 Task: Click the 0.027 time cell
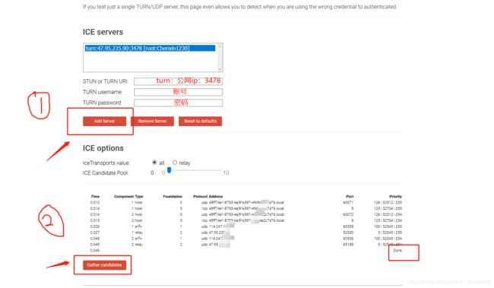point(95,233)
